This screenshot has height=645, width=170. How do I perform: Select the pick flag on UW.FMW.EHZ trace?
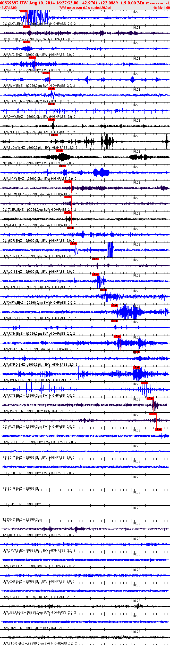pos(46,73)
